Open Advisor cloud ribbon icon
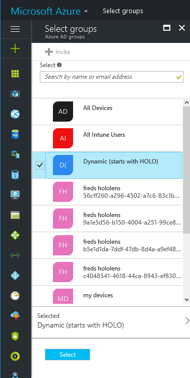The height and width of the screenshot is (378, 190). click(15, 315)
